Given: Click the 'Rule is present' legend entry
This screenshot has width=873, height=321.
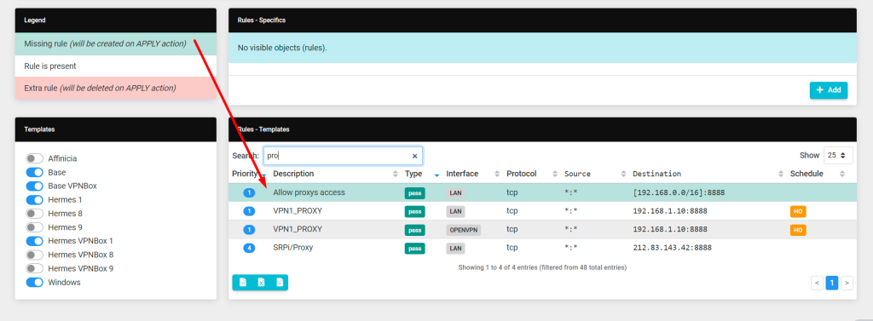Looking at the screenshot, I should (115, 66).
